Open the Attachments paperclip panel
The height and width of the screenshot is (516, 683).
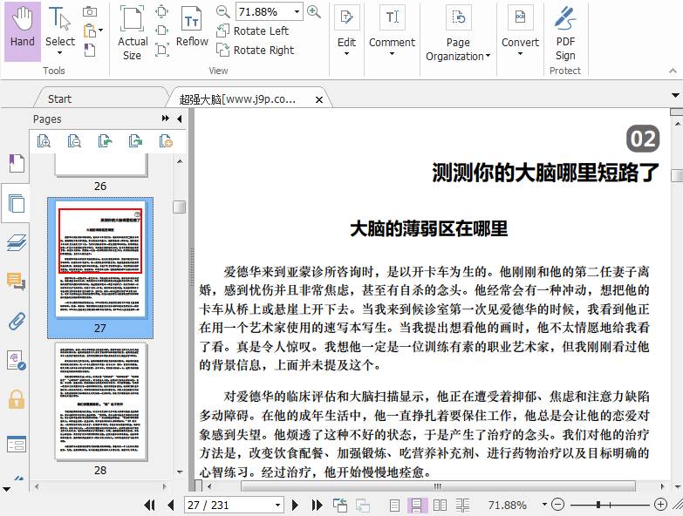click(x=16, y=321)
